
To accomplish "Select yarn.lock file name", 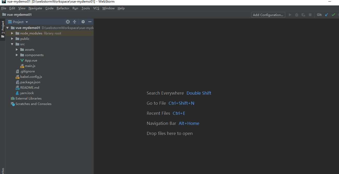I will 27,93.
